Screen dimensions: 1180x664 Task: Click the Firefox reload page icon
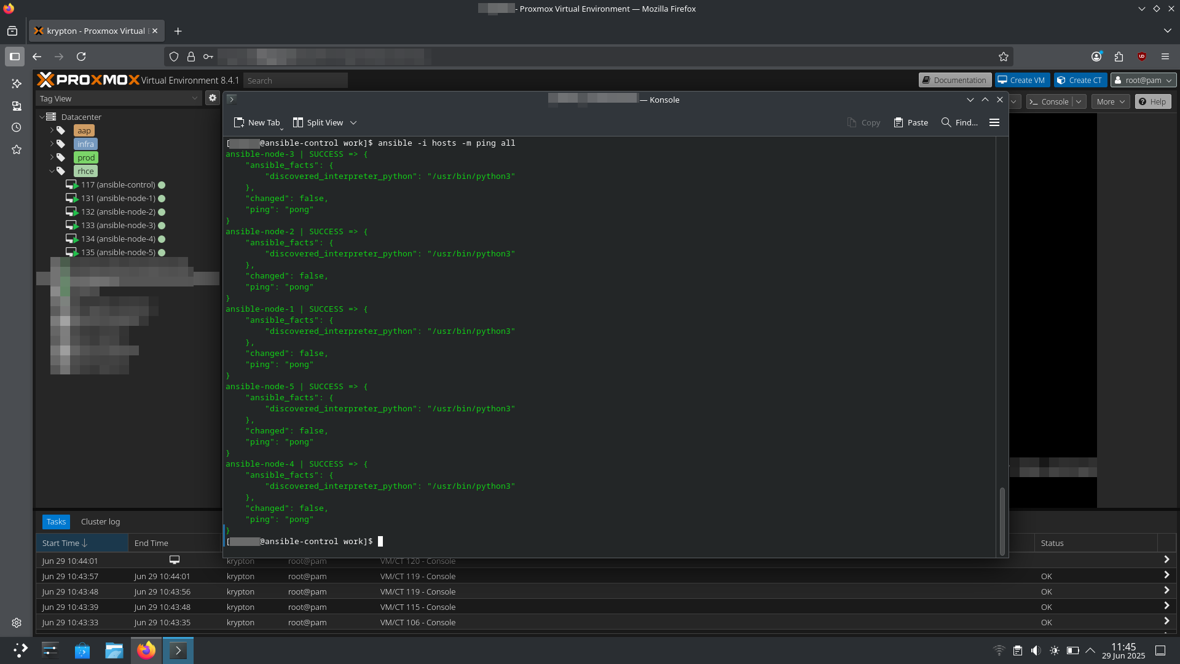tap(81, 57)
